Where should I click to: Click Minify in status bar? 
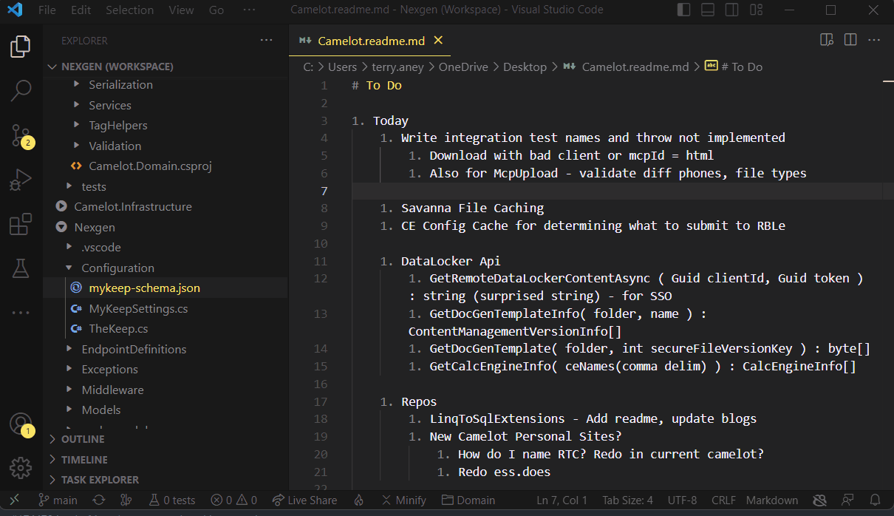tap(403, 500)
